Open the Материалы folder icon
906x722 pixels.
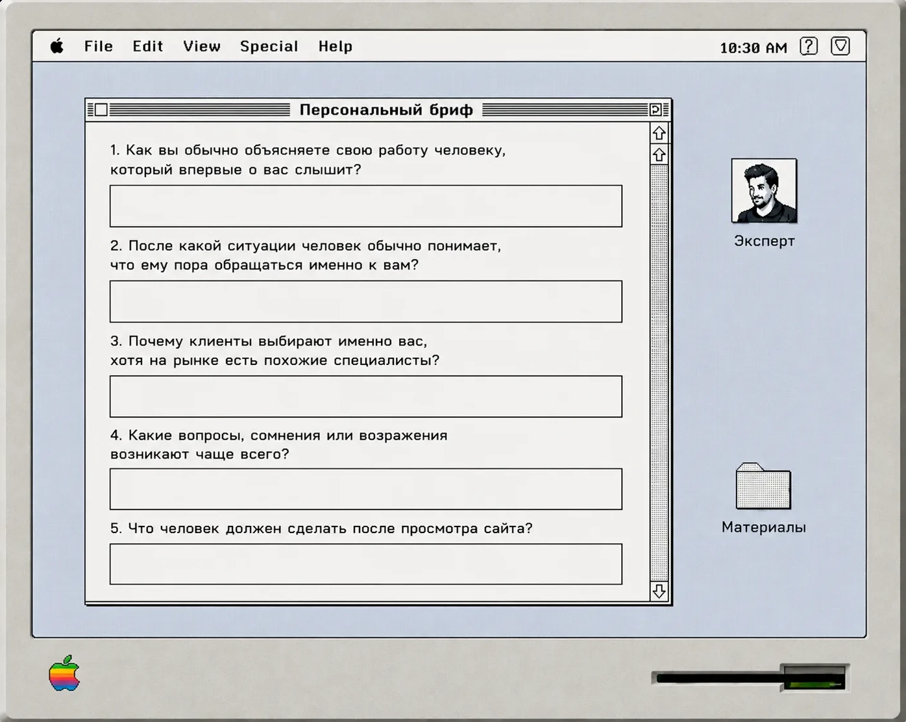[763, 486]
